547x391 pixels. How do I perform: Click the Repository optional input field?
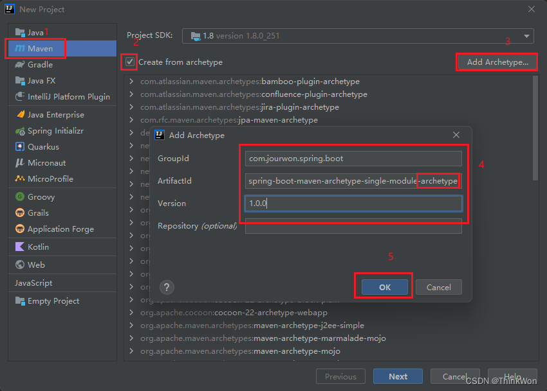tap(353, 226)
